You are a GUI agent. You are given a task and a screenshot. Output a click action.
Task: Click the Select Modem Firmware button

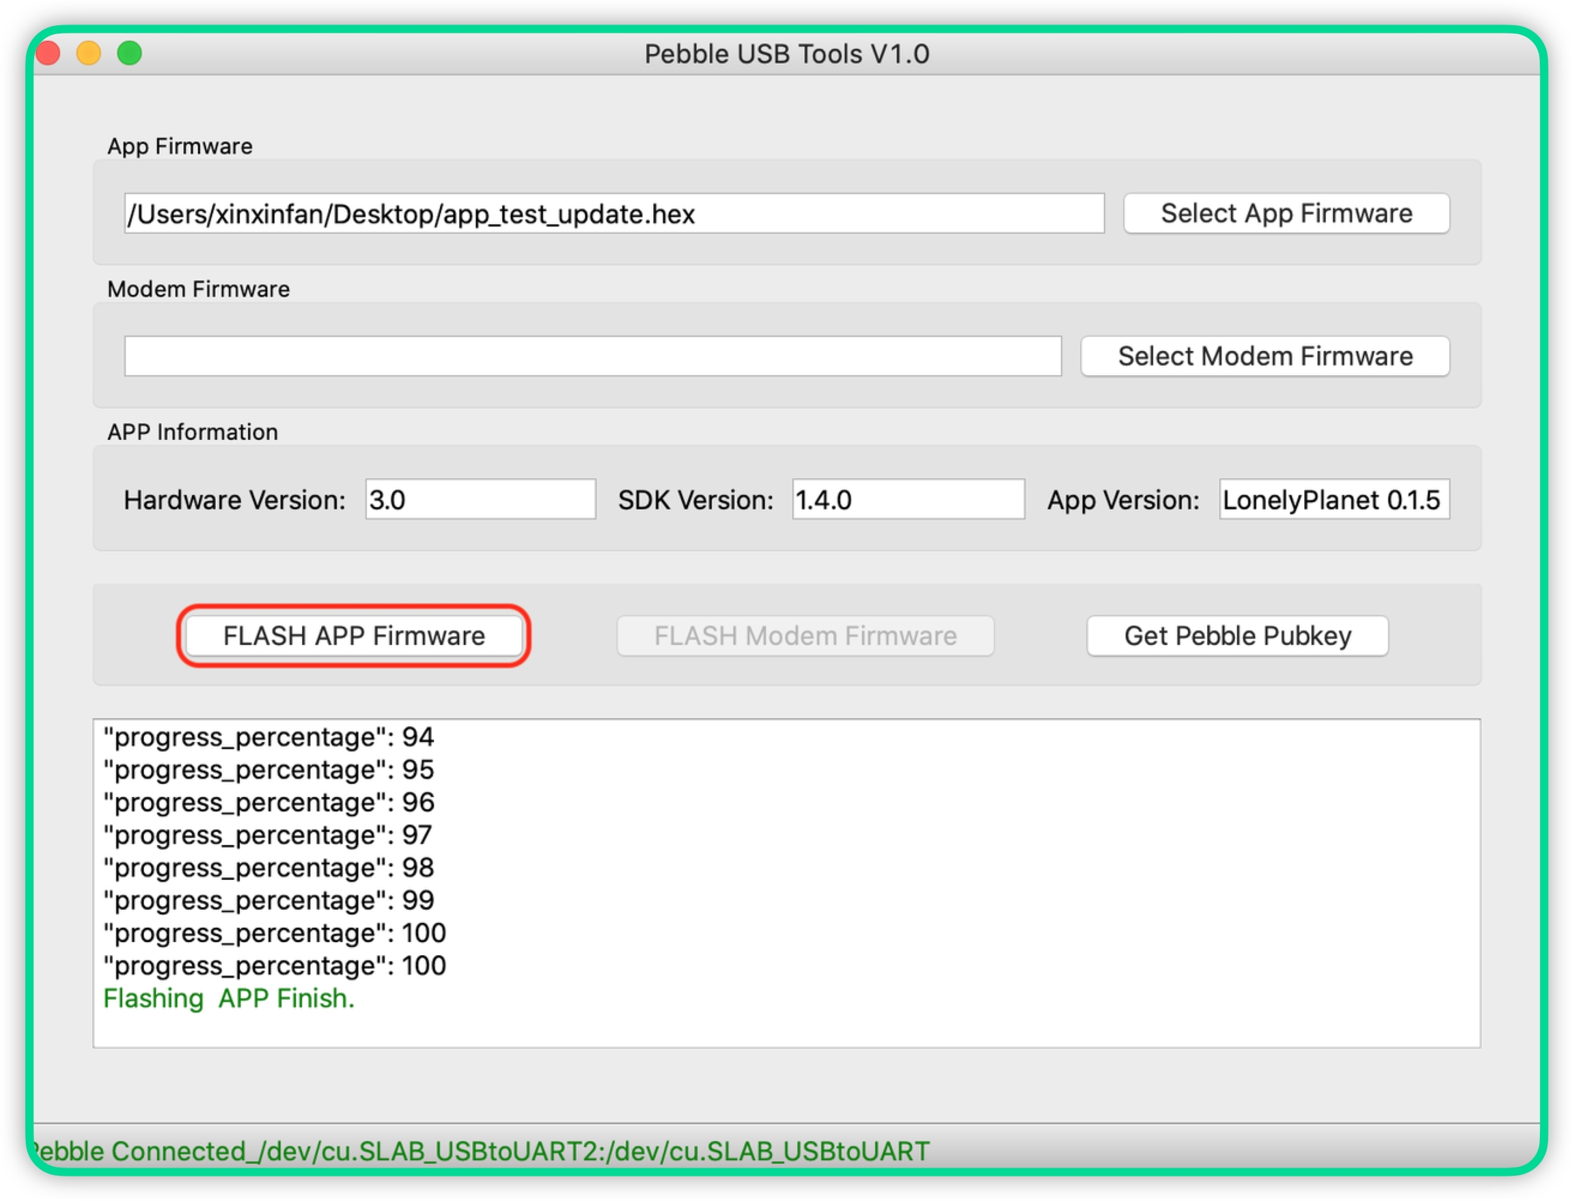point(1264,356)
